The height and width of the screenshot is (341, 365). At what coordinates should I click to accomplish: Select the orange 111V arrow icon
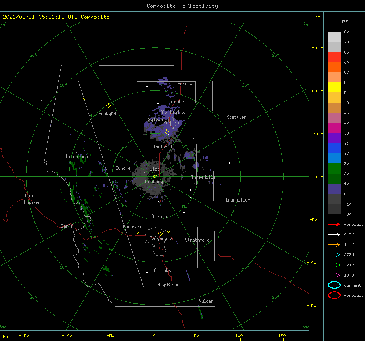click(334, 244)
